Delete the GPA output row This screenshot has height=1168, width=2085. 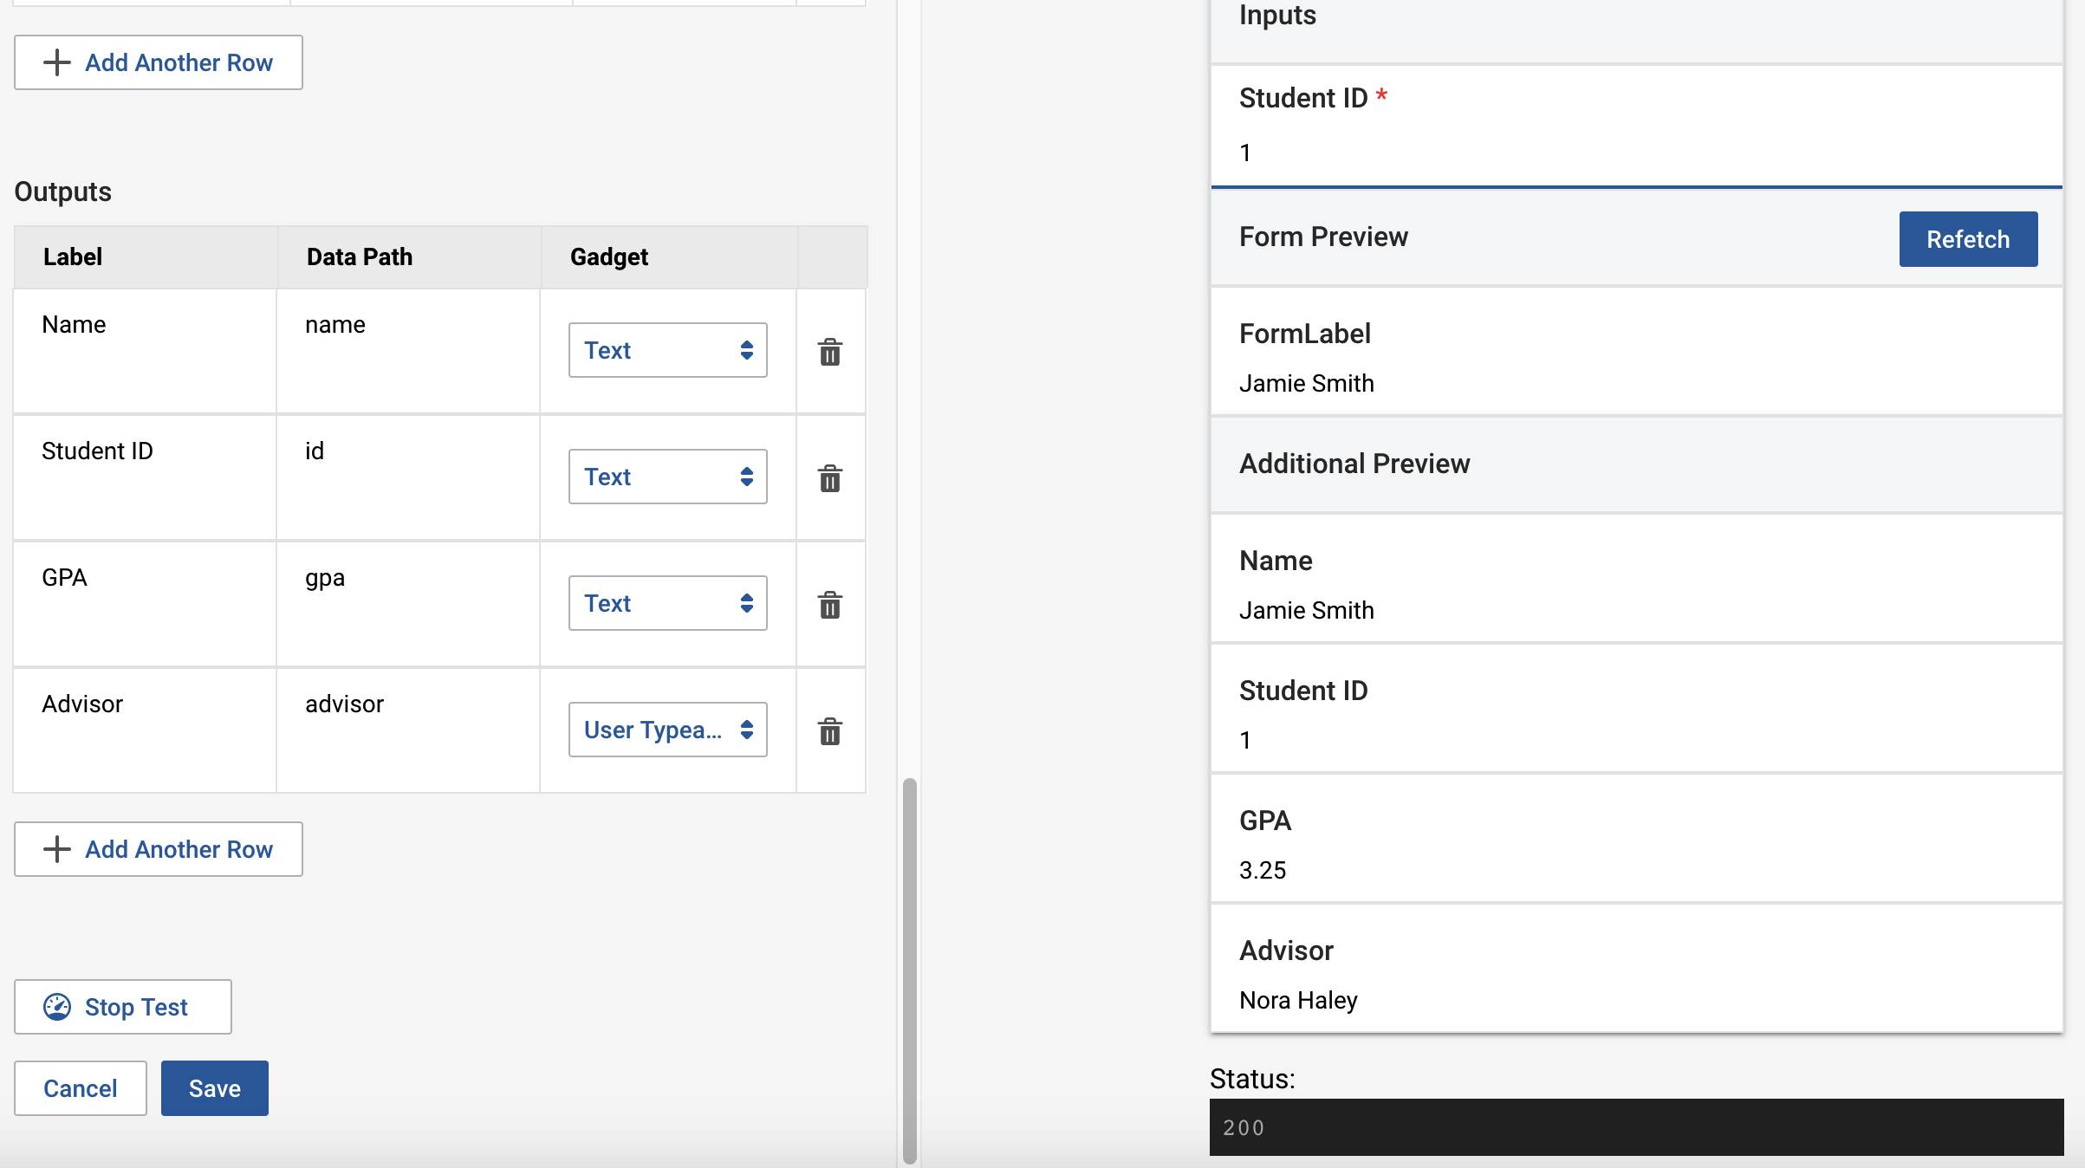[x=829, y=605]
